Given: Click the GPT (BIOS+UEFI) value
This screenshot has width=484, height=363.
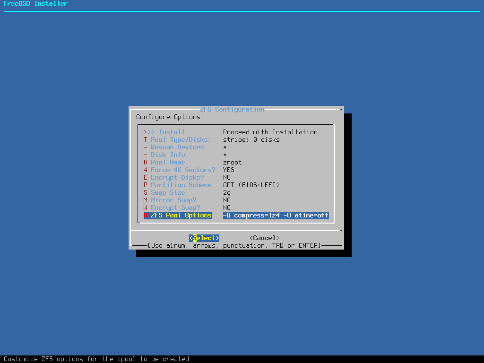Looking at the screenshot, I should (251, 185).
